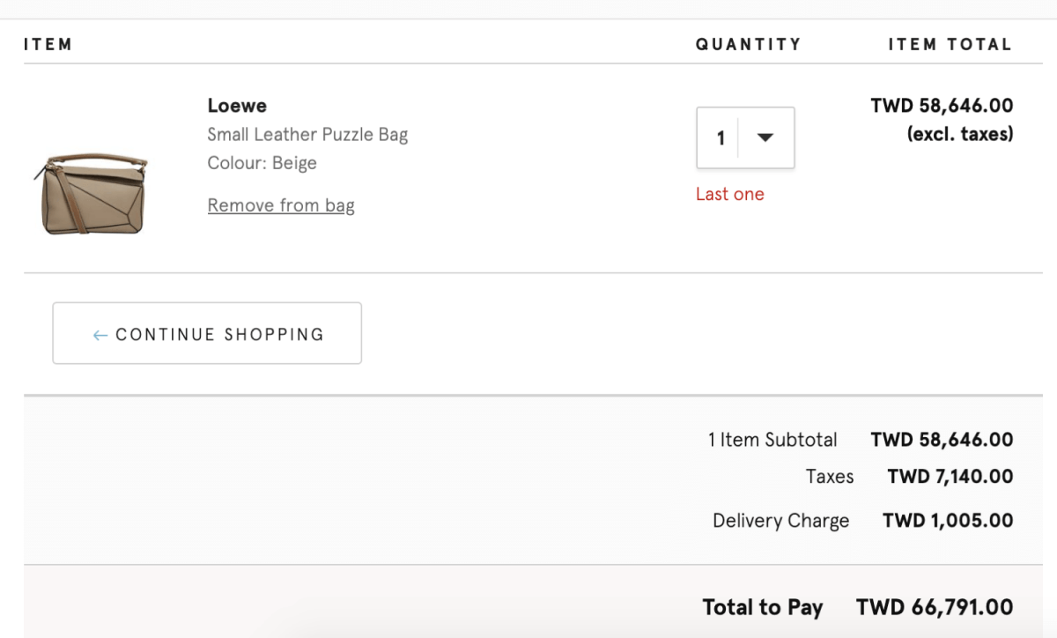1057x638 pixels.
Task: Click the left arrow icon beside Continue Shopping
Action: 100,335
